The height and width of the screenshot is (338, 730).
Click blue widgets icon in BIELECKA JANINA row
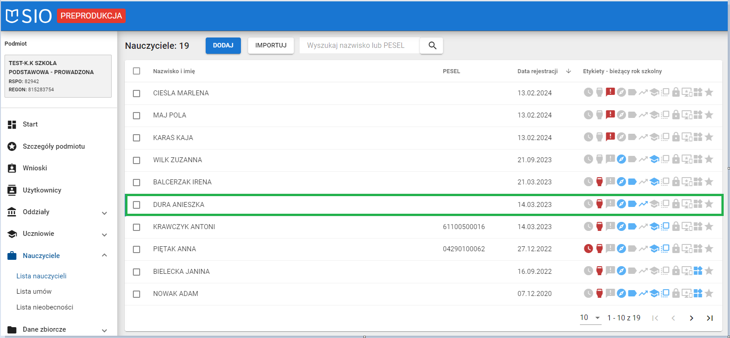698,271
